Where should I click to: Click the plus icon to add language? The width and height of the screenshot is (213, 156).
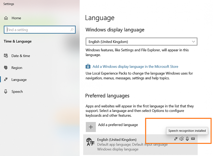pyautogui.click(x=91, y=127)
